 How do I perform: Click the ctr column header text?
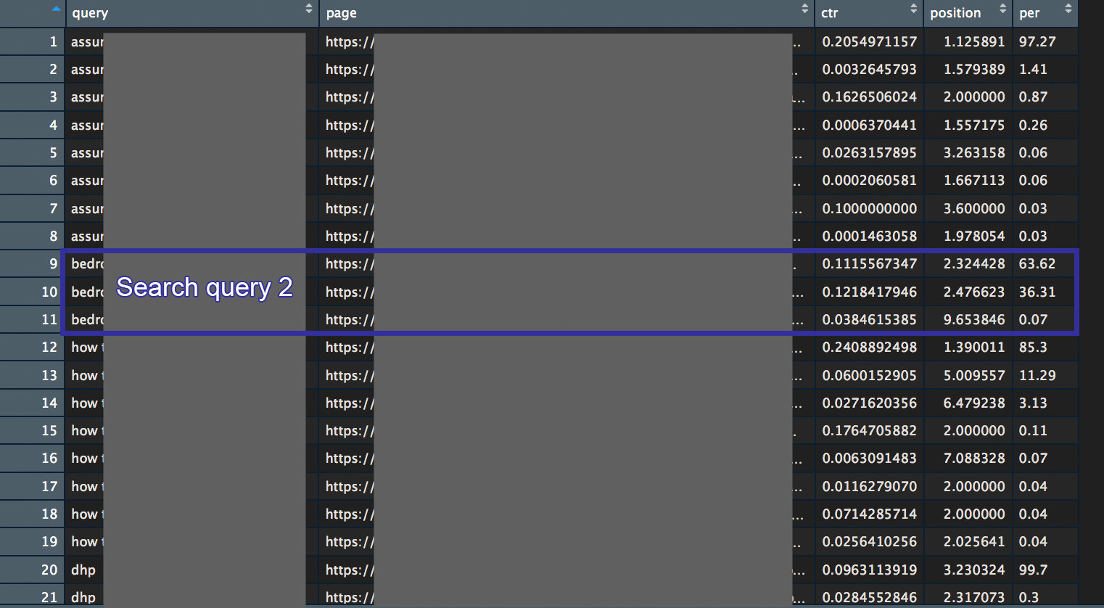[829, 13]
